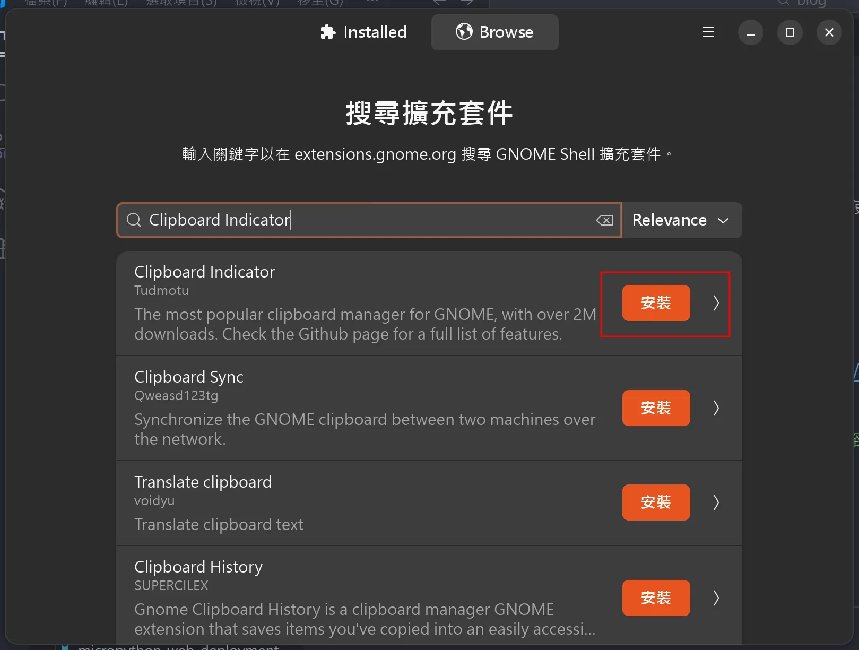Expand details chevron for Clipboard History
The image size is (859, 650).
(716, 598)
